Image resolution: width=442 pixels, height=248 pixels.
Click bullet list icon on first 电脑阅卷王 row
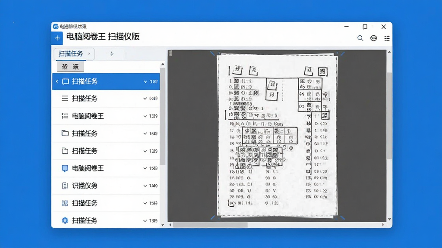pos(65,116)
